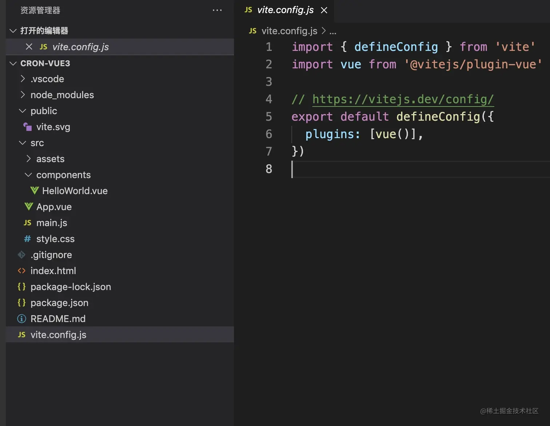Open the package.json file

pos(120,303)
